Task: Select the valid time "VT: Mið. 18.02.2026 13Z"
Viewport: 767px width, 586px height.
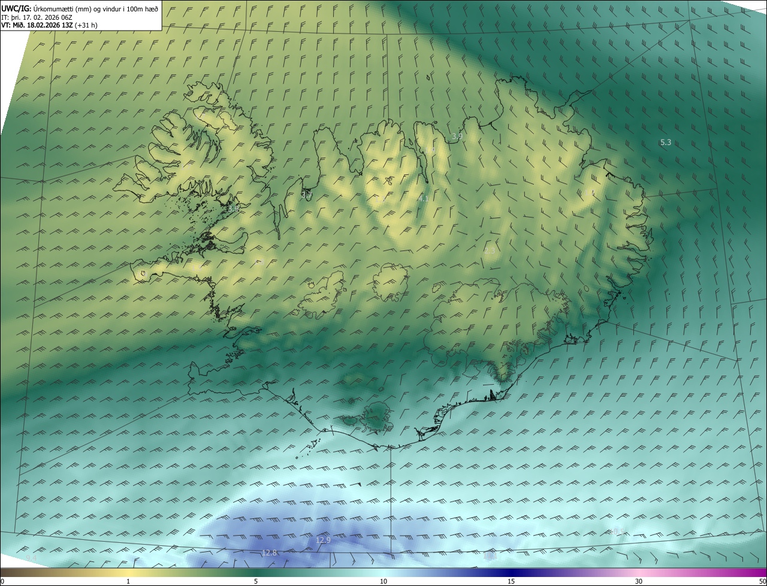Action: click(x=37, y=25)
